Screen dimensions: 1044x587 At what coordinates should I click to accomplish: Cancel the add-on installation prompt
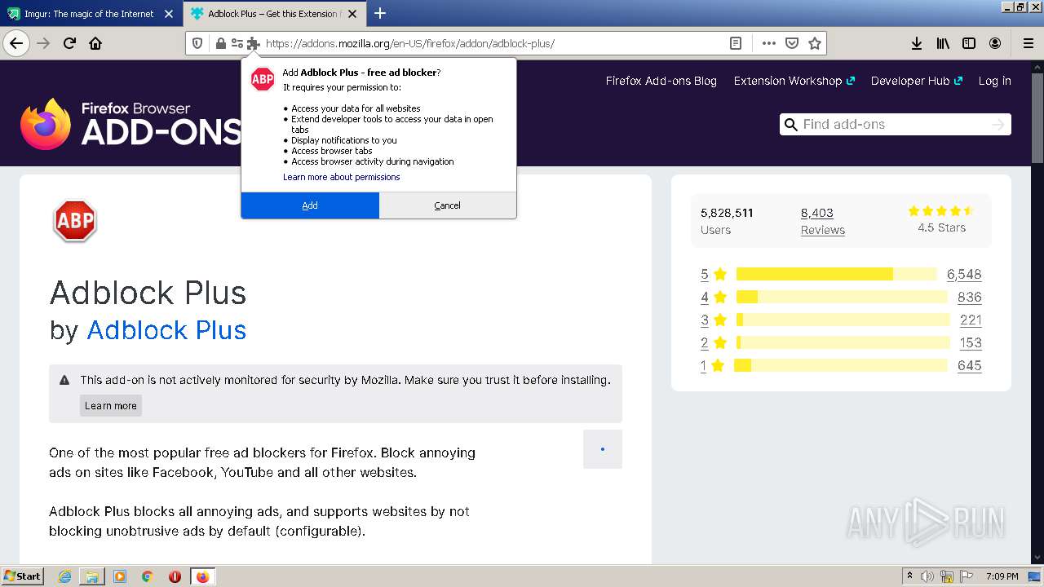coord(447,205)
